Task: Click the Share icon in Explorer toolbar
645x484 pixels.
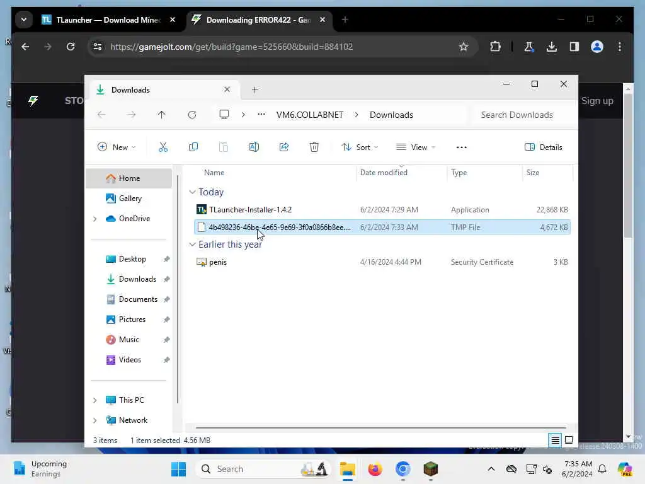Action: [284, 147]
